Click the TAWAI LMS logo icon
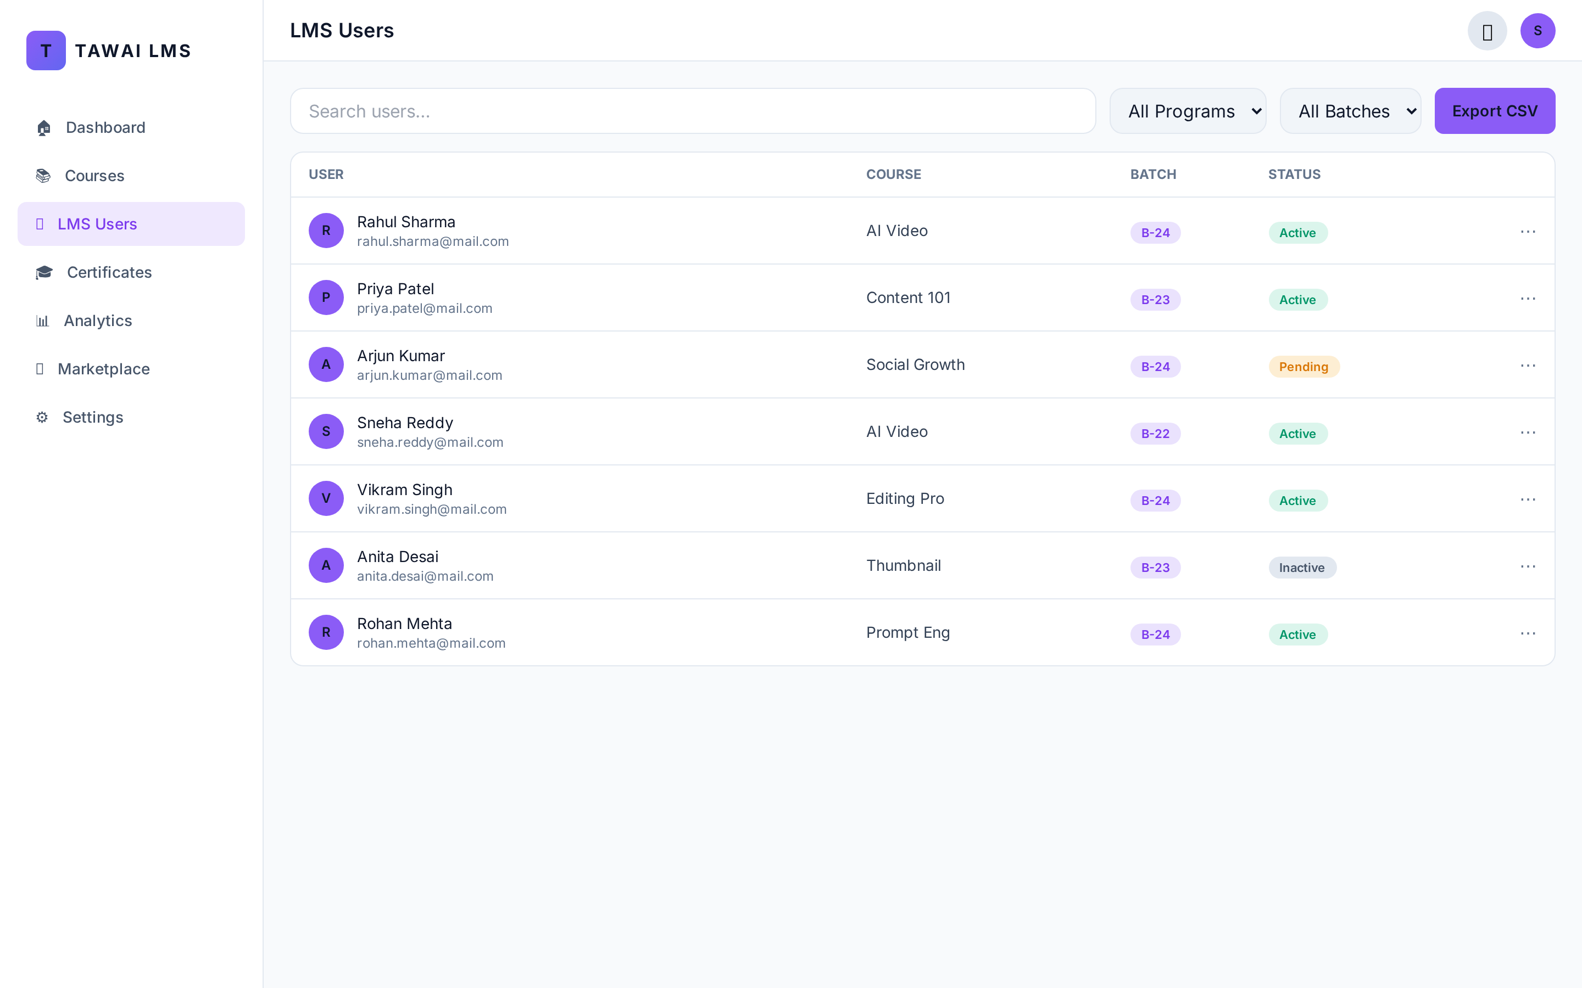Image resolution: width=1582 pixels, height=988 pixels. [x=46, y=50]
